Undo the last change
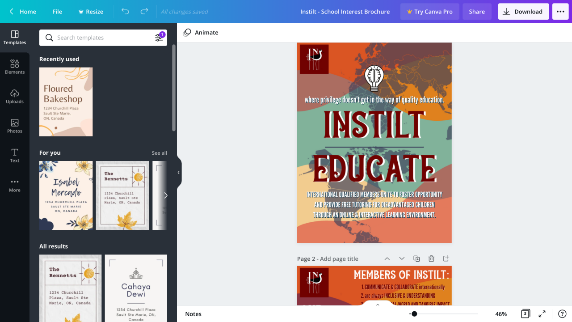Image resolution: width=572 pixels, height=322 pixels. [125, 12]
